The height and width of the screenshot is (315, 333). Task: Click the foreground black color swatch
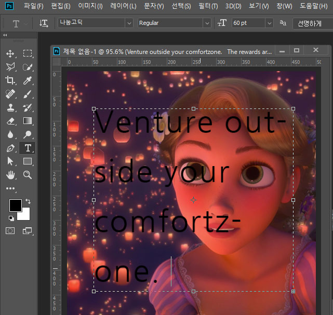pyautogui.click(x=15, y=206)
